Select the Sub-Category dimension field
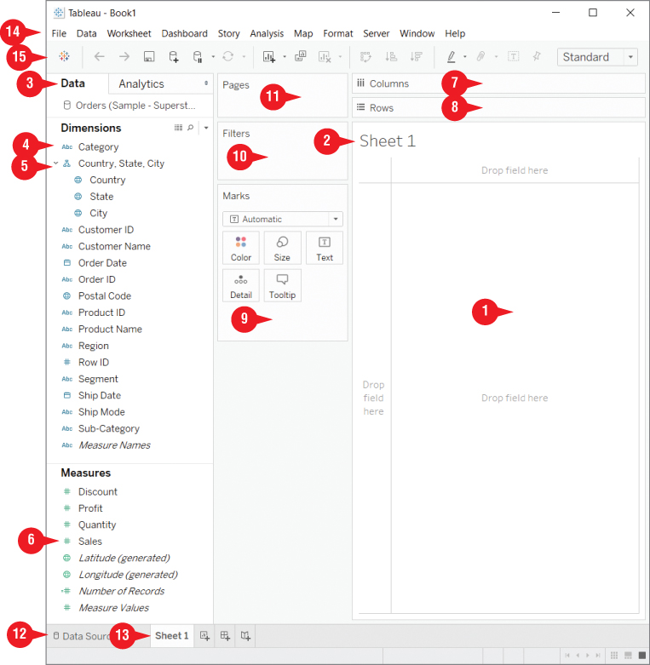Viewport: 650px width, 665px height. 108,429
